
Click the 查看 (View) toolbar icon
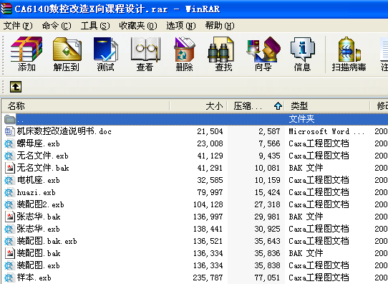point(145,49)
